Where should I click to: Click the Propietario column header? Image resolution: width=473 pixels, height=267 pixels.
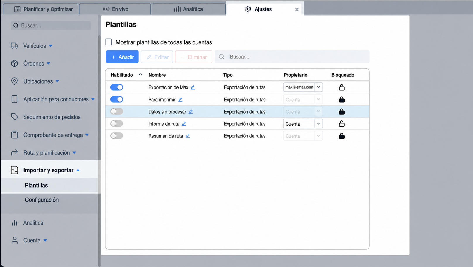tap(295, 75)
